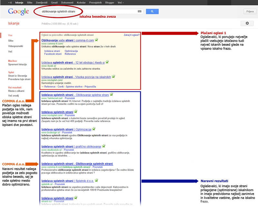Click green star beside Oblikovanje spletne strani result
This screenshot has height=207, width=258.
tap(111, 94)
